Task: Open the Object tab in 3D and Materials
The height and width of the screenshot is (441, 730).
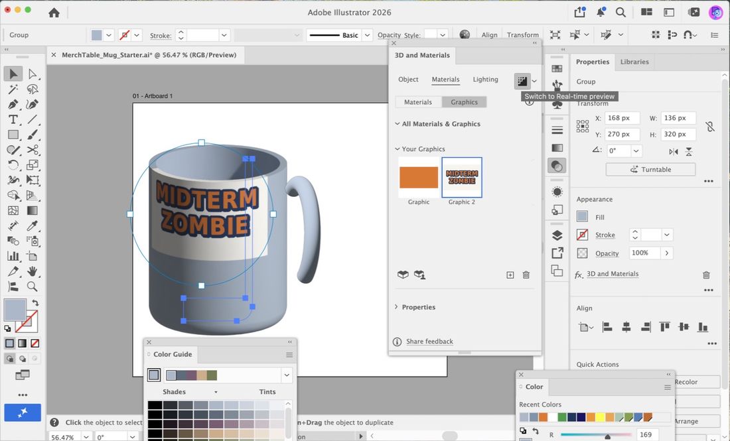Action: [x=408, y=80]
